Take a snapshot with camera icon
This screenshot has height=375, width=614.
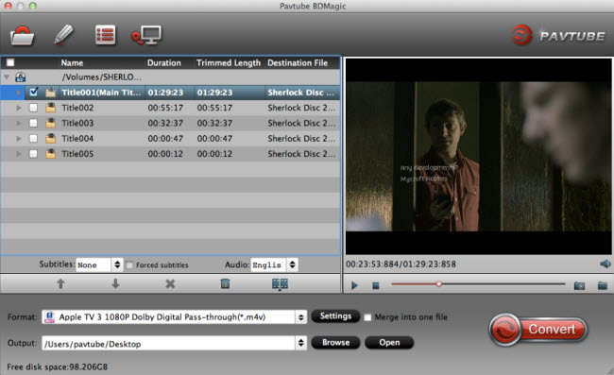click(579, 286)
